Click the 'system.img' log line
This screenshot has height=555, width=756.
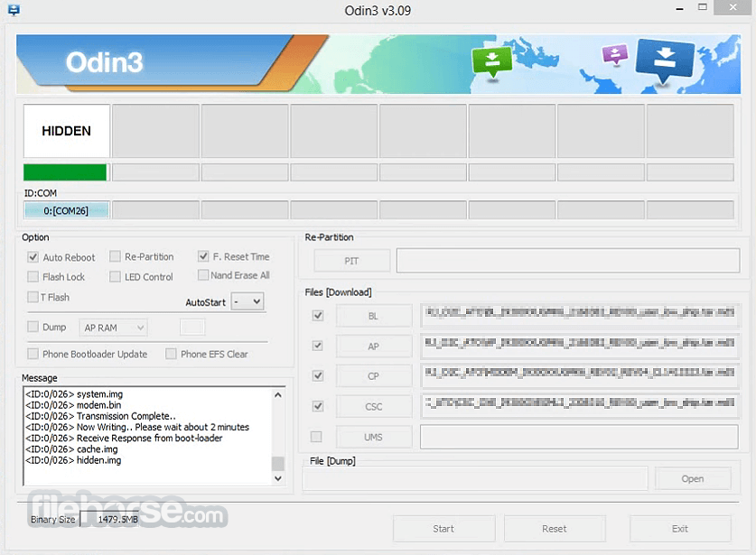point(74,394)
